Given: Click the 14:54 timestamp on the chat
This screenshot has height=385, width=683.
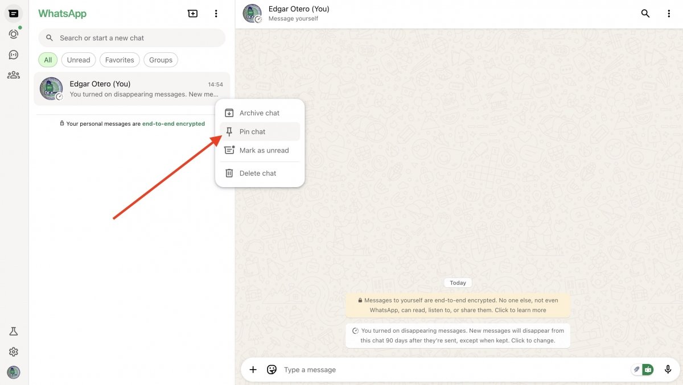Looking at the screenshot, I should point(216,84).
